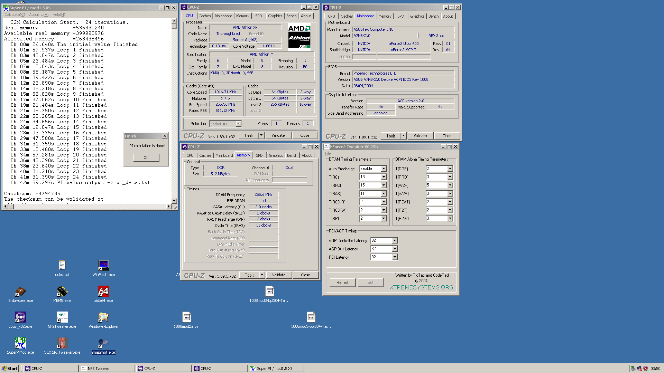
Task: Switch to SPD tab in CPU-Z Memory window
Action: pos(259,155)
